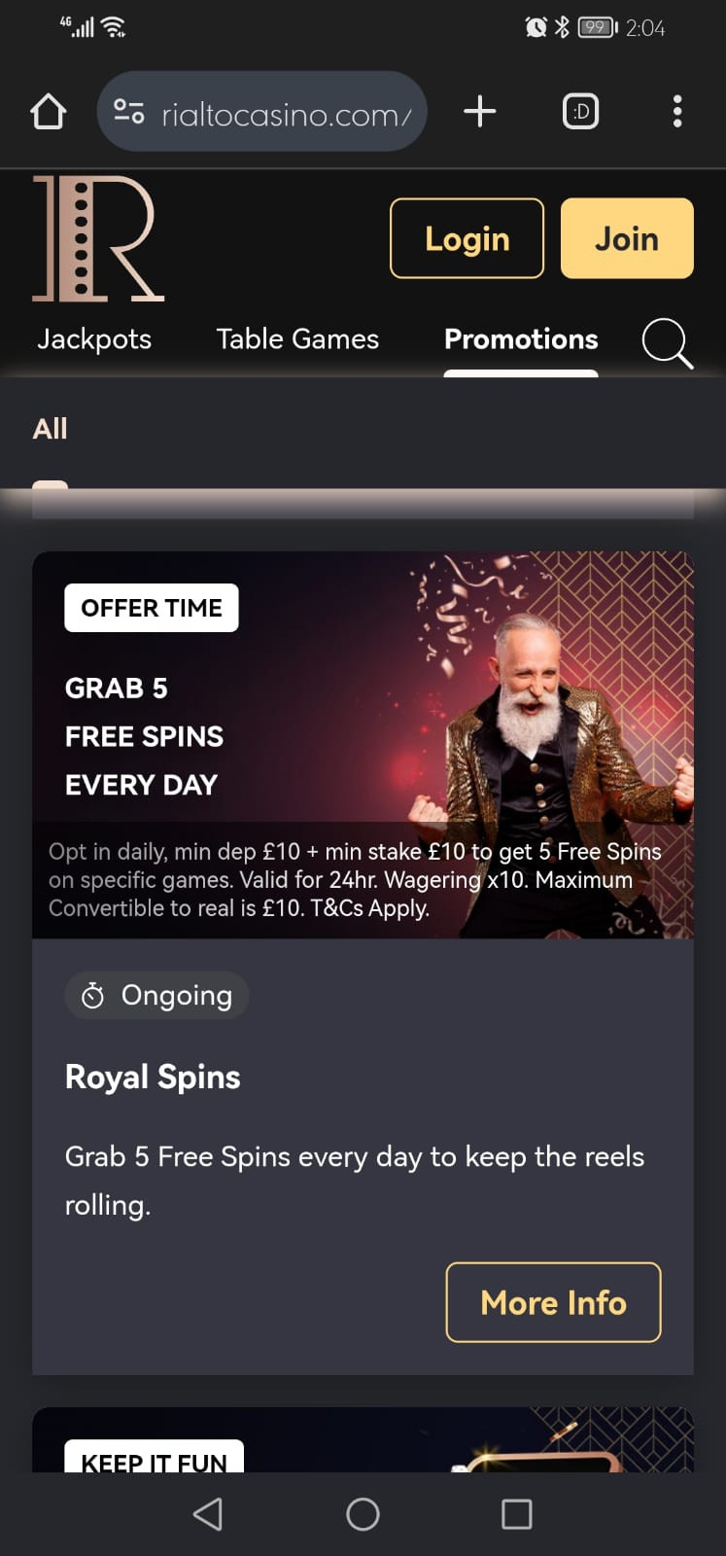Open the search magnifier icon
This screenshot has width=726, height=1556.
[x=668, y=342]
